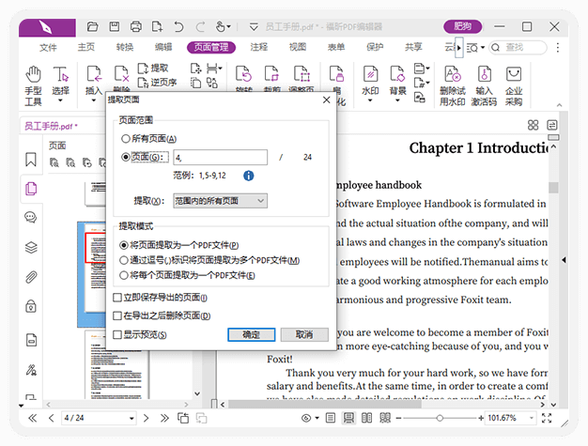This screenshot has width=588, height=446.
Task: Click the purple user account button
Action: pos(463,26)
